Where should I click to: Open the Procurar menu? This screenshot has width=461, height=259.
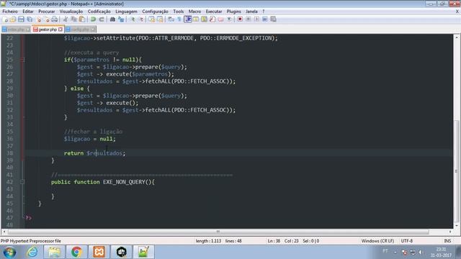(46, 12)
